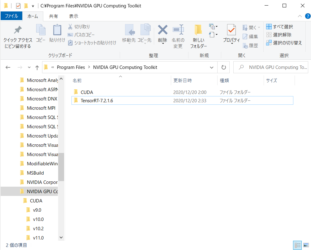The image size is (311, 250).
Task: Click the Help question mark icon
Action: tap(308, 16)
